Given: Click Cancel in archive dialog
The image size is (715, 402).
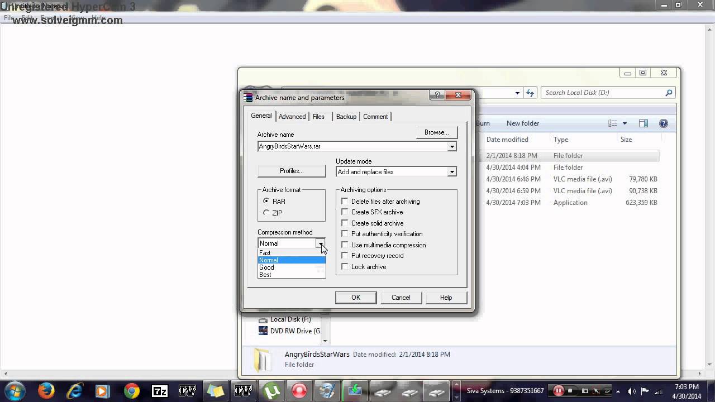Looking at the screenshot, I should [x=401, y=298].
